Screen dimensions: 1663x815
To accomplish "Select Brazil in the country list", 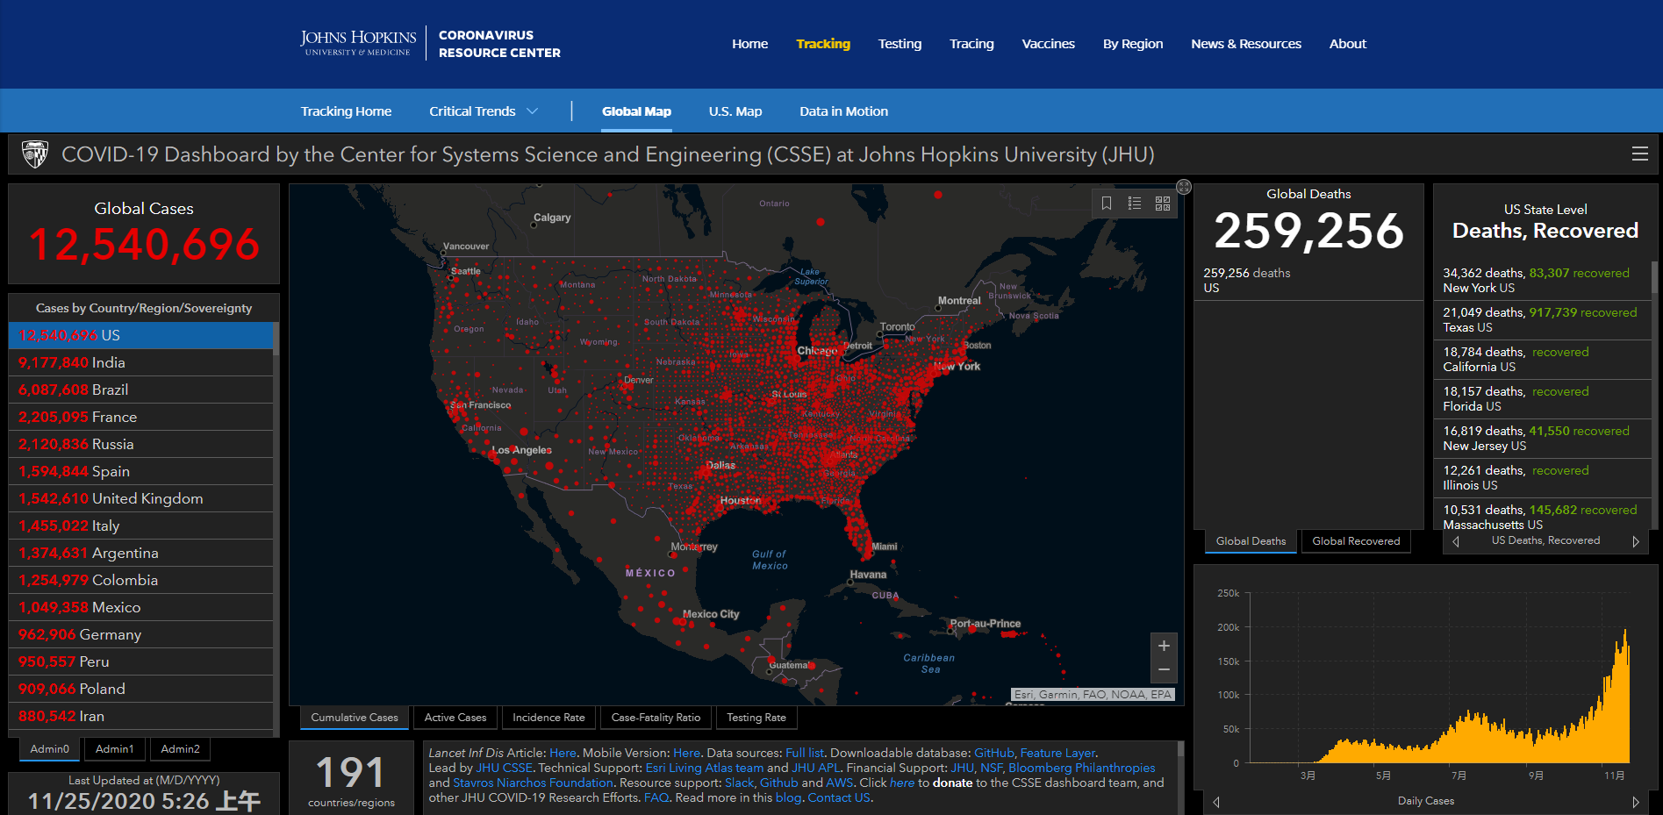I will (140, 390).
